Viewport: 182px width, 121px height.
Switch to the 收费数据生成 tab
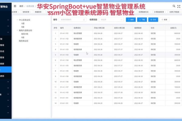pyautogui.click(x=143, y=12)
